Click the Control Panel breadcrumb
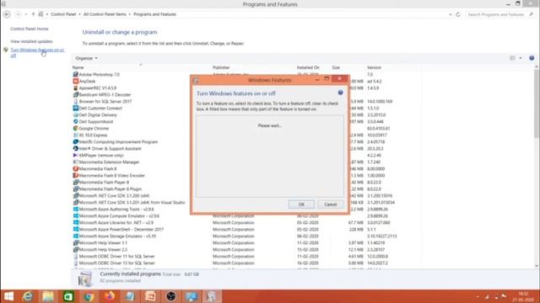Viewport: 540px width, 303px height. point(63,14)
